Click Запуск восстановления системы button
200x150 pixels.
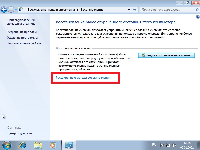click(x=166, y=55)
